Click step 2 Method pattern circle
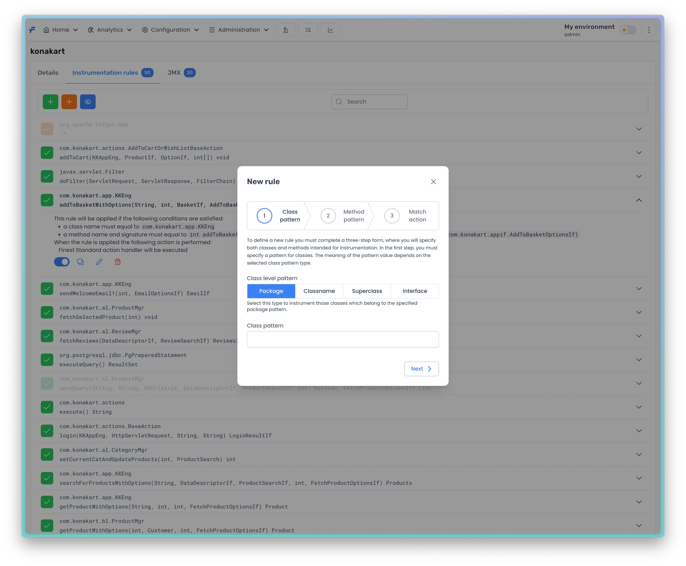The image size is (686, 566). pos(328,216)
